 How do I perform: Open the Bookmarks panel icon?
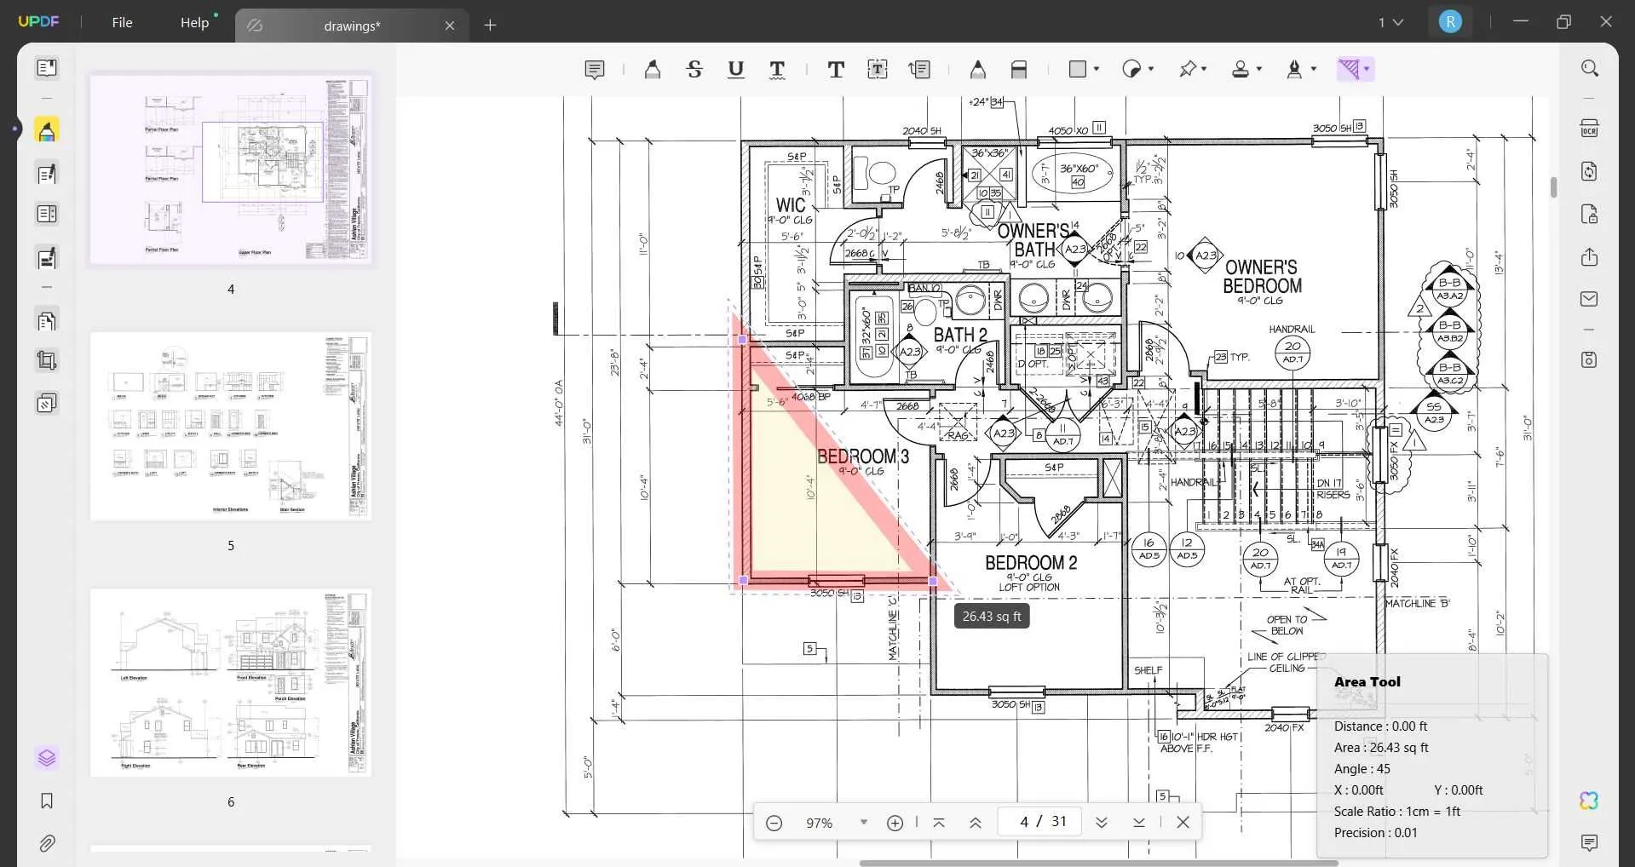[47, 801]
